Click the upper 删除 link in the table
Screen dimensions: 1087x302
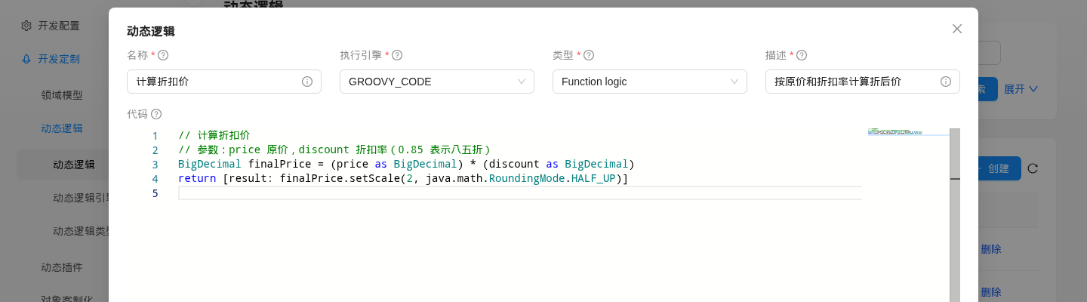pos(990,249)
